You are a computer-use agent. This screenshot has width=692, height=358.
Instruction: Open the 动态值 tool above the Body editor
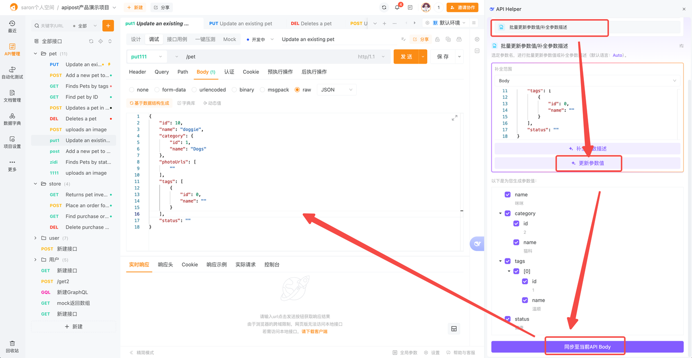click(212, 103)
